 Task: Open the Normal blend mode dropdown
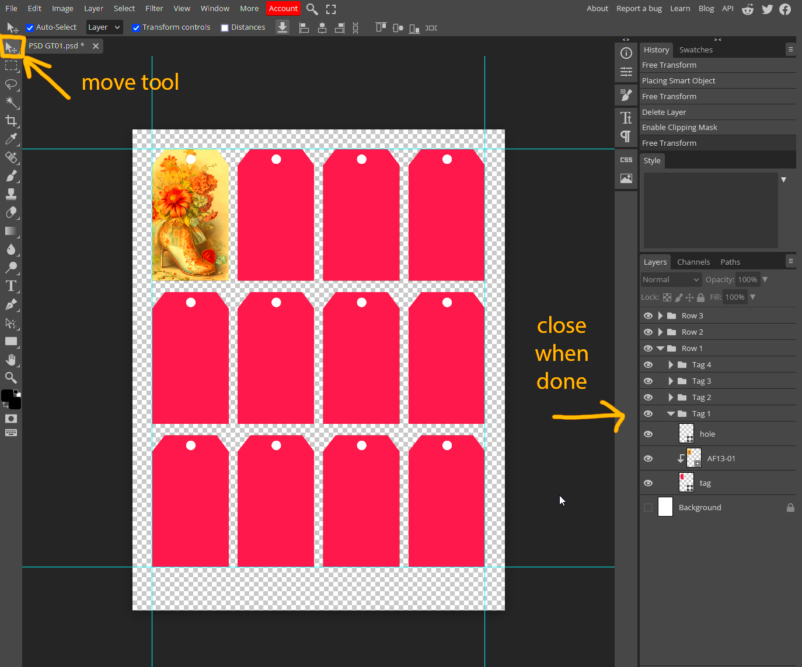point(671,280)
